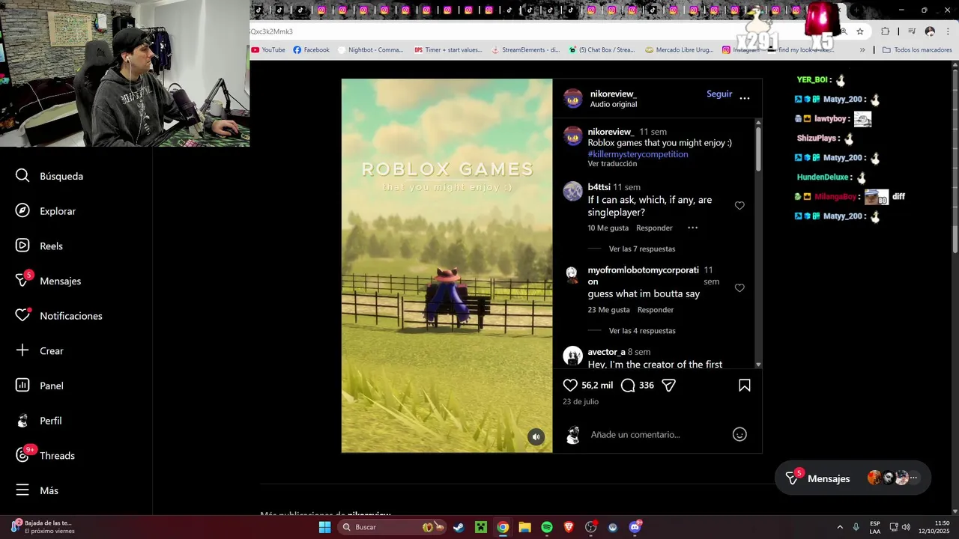
Task: Open the Windows Start menu
Action: point(324,527)
